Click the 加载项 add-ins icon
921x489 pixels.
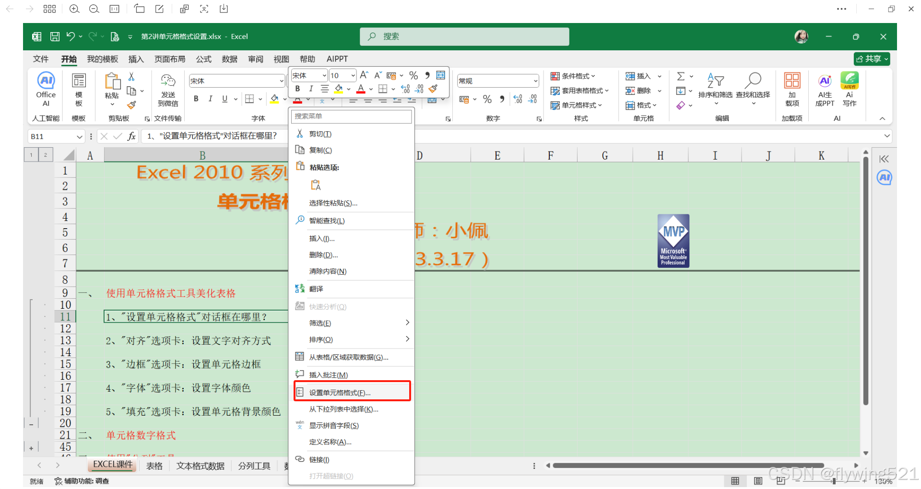click(792, 80)
